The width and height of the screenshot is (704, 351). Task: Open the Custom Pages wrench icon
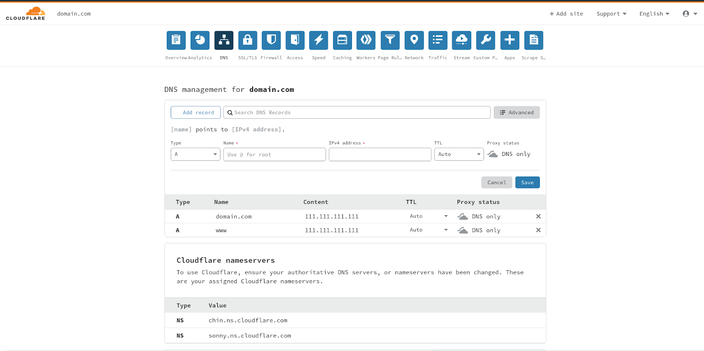(x=486, y=40)
